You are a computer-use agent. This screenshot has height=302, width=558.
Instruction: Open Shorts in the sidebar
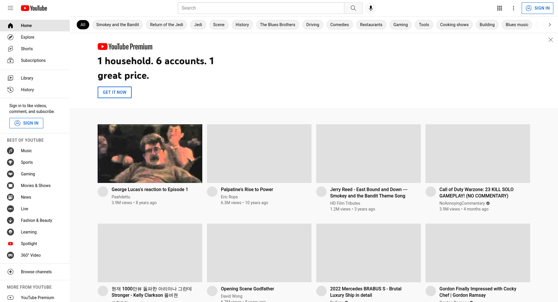point(35,49)
